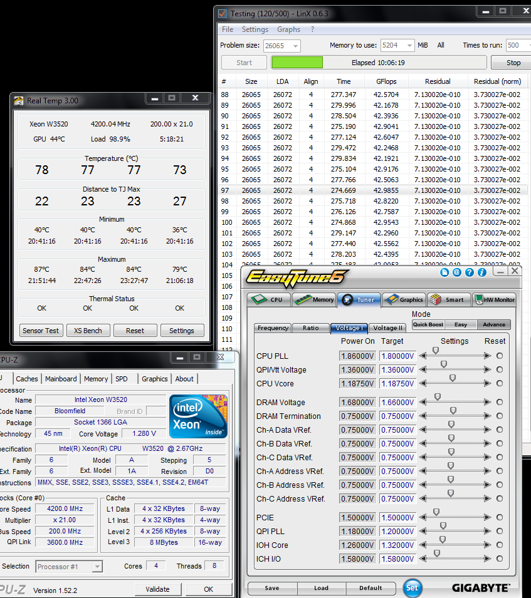Click the CPU PLL slider thumb
Viewport: 531px width, 598px height.
436,351
